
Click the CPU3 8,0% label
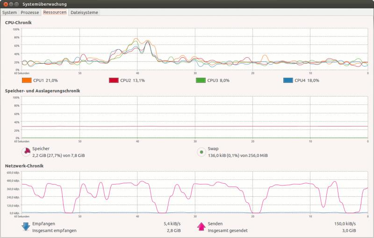click(218, 81)
